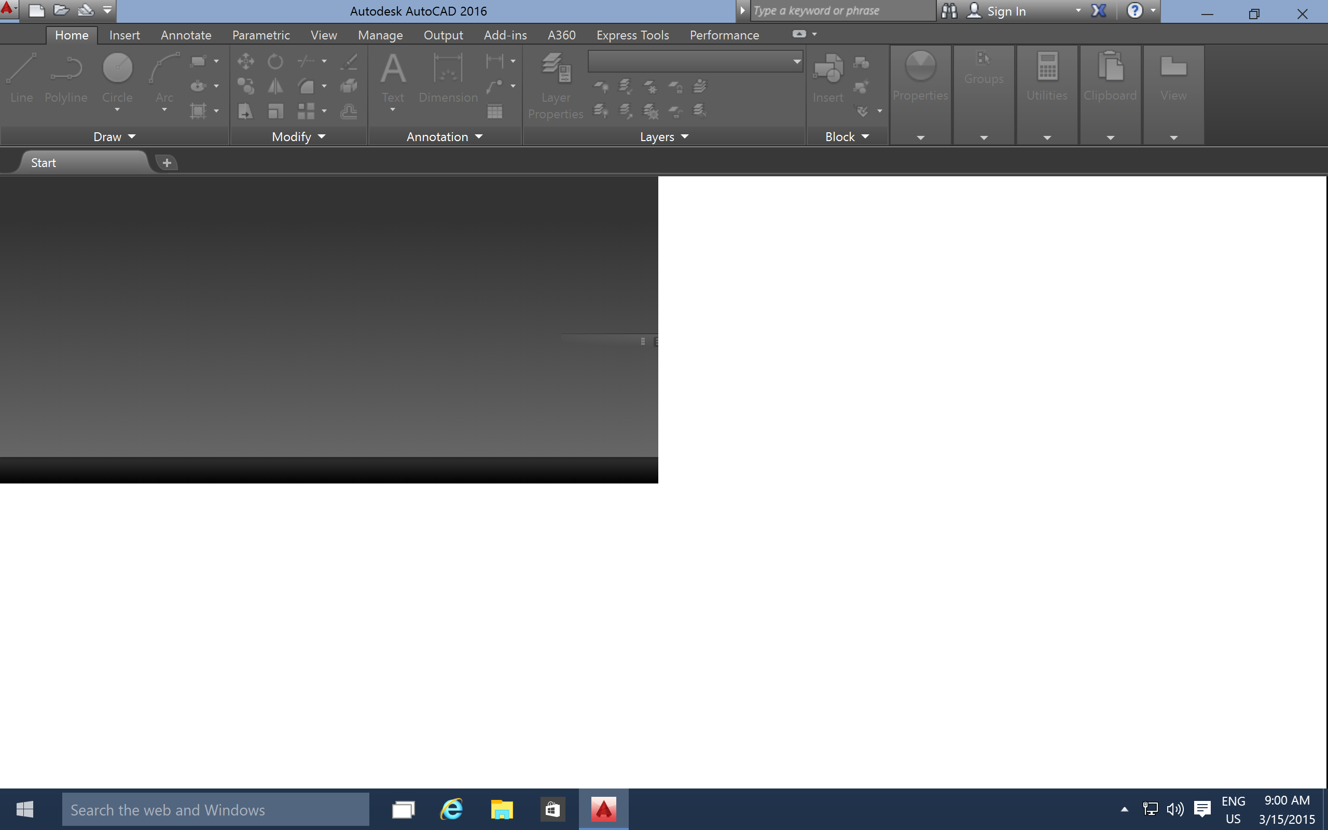Click the keyword search input field

(x=842, y=11)
